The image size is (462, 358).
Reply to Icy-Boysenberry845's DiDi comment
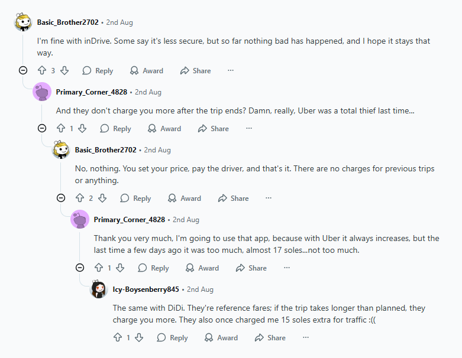point(173,337)
